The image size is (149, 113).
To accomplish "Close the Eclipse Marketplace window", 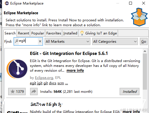I will 144,3.
